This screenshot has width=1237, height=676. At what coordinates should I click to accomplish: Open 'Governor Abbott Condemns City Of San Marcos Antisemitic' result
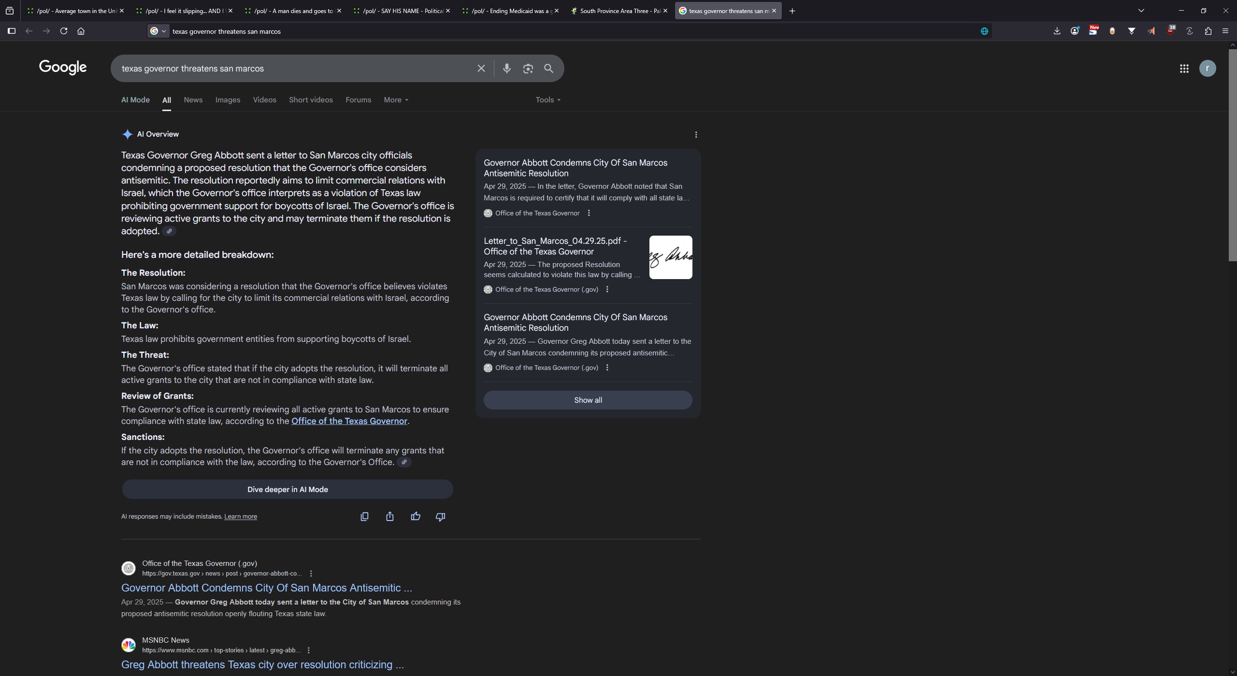click(266, 588)
